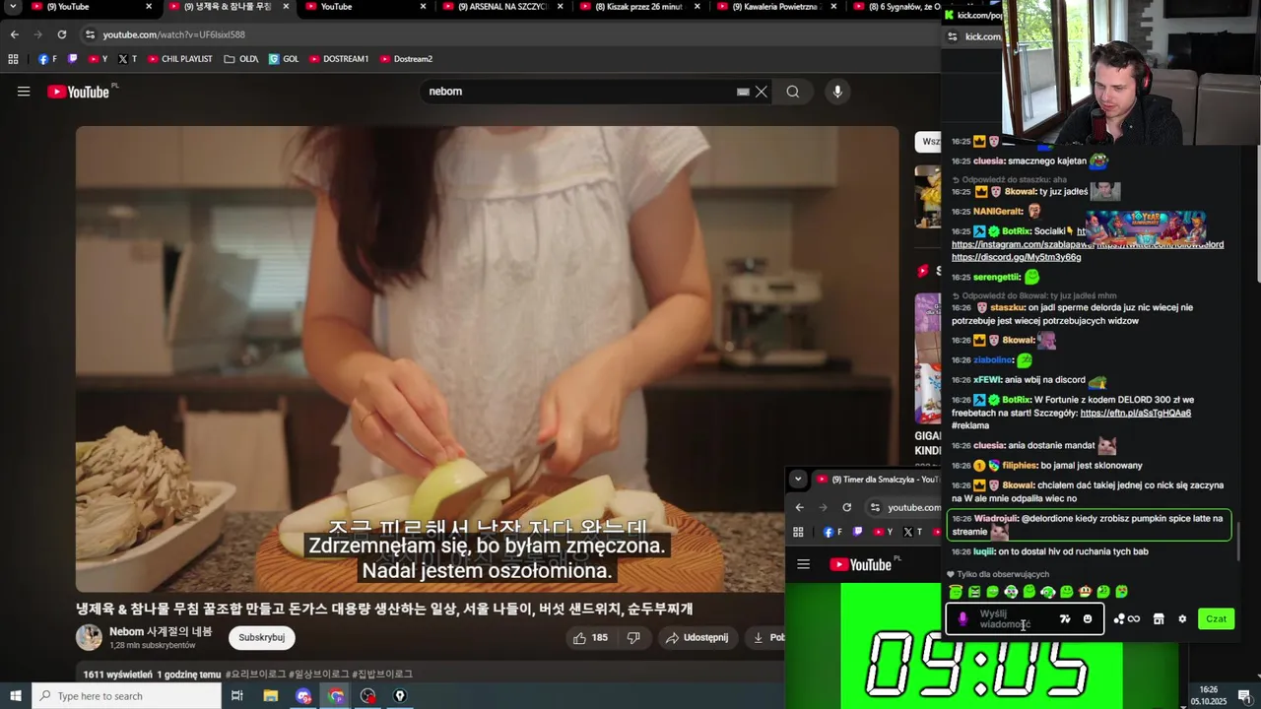Open the hamburger menu in the Timer YouTube window
1261x709 pixels.
(x=803, y=564)
